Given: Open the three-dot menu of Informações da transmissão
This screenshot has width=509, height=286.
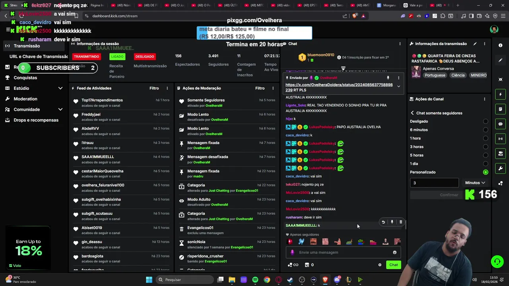Looking at the screenshot, I should [484, 44].
